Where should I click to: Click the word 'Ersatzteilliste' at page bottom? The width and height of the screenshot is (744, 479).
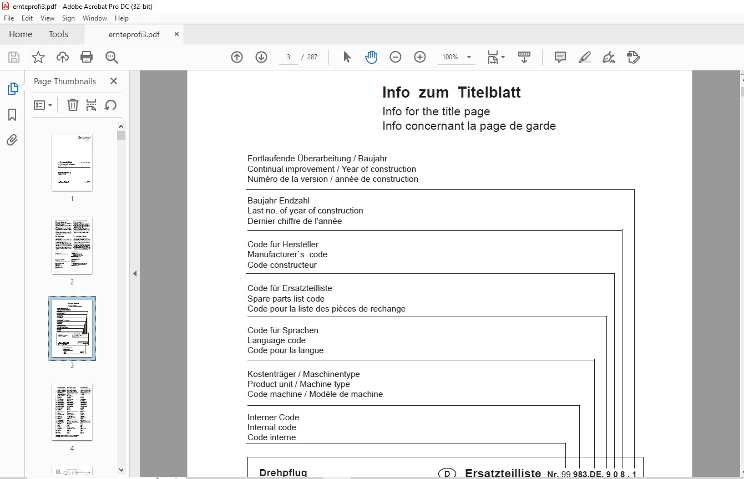pos(503,473)
